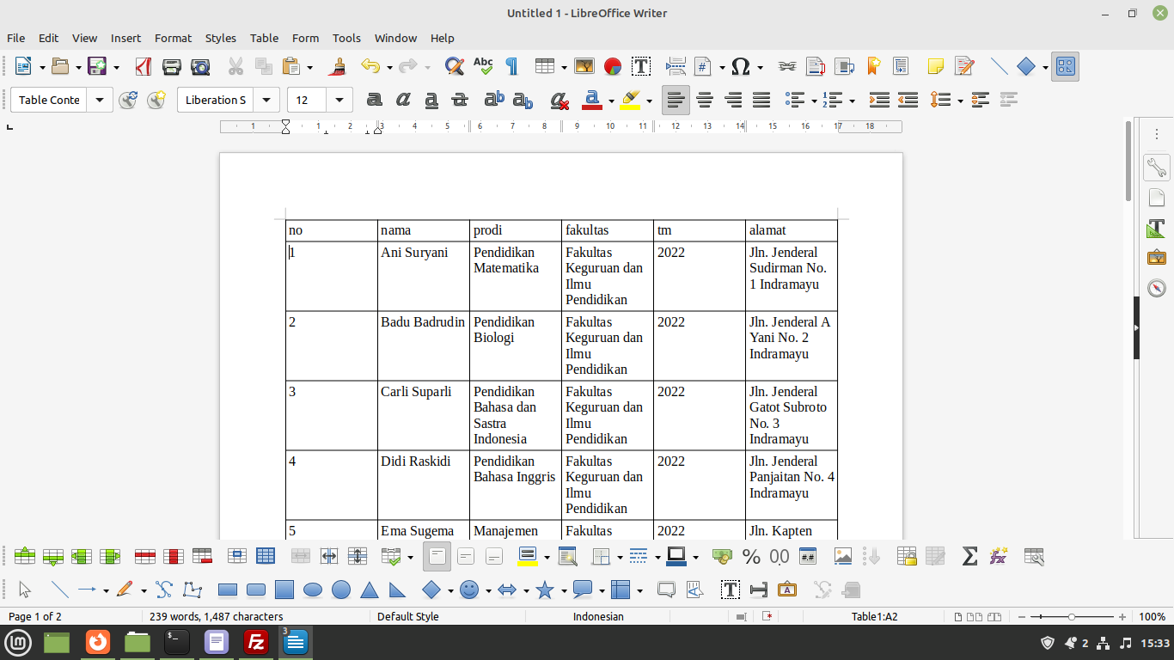Click the 100% zoom percentage
1174x660 pixels.
[x=1152, y=616]
